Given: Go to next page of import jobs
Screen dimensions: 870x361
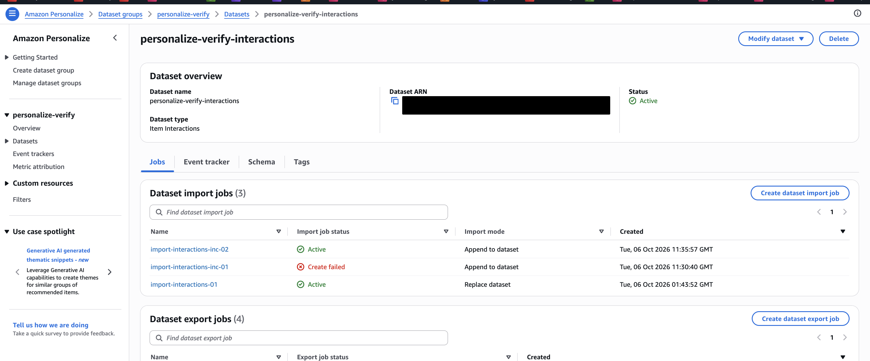Looking at the screenshot, I should pos(845,212).
